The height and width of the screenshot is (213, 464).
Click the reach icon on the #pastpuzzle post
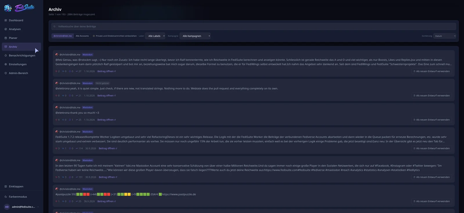point(77,201)
